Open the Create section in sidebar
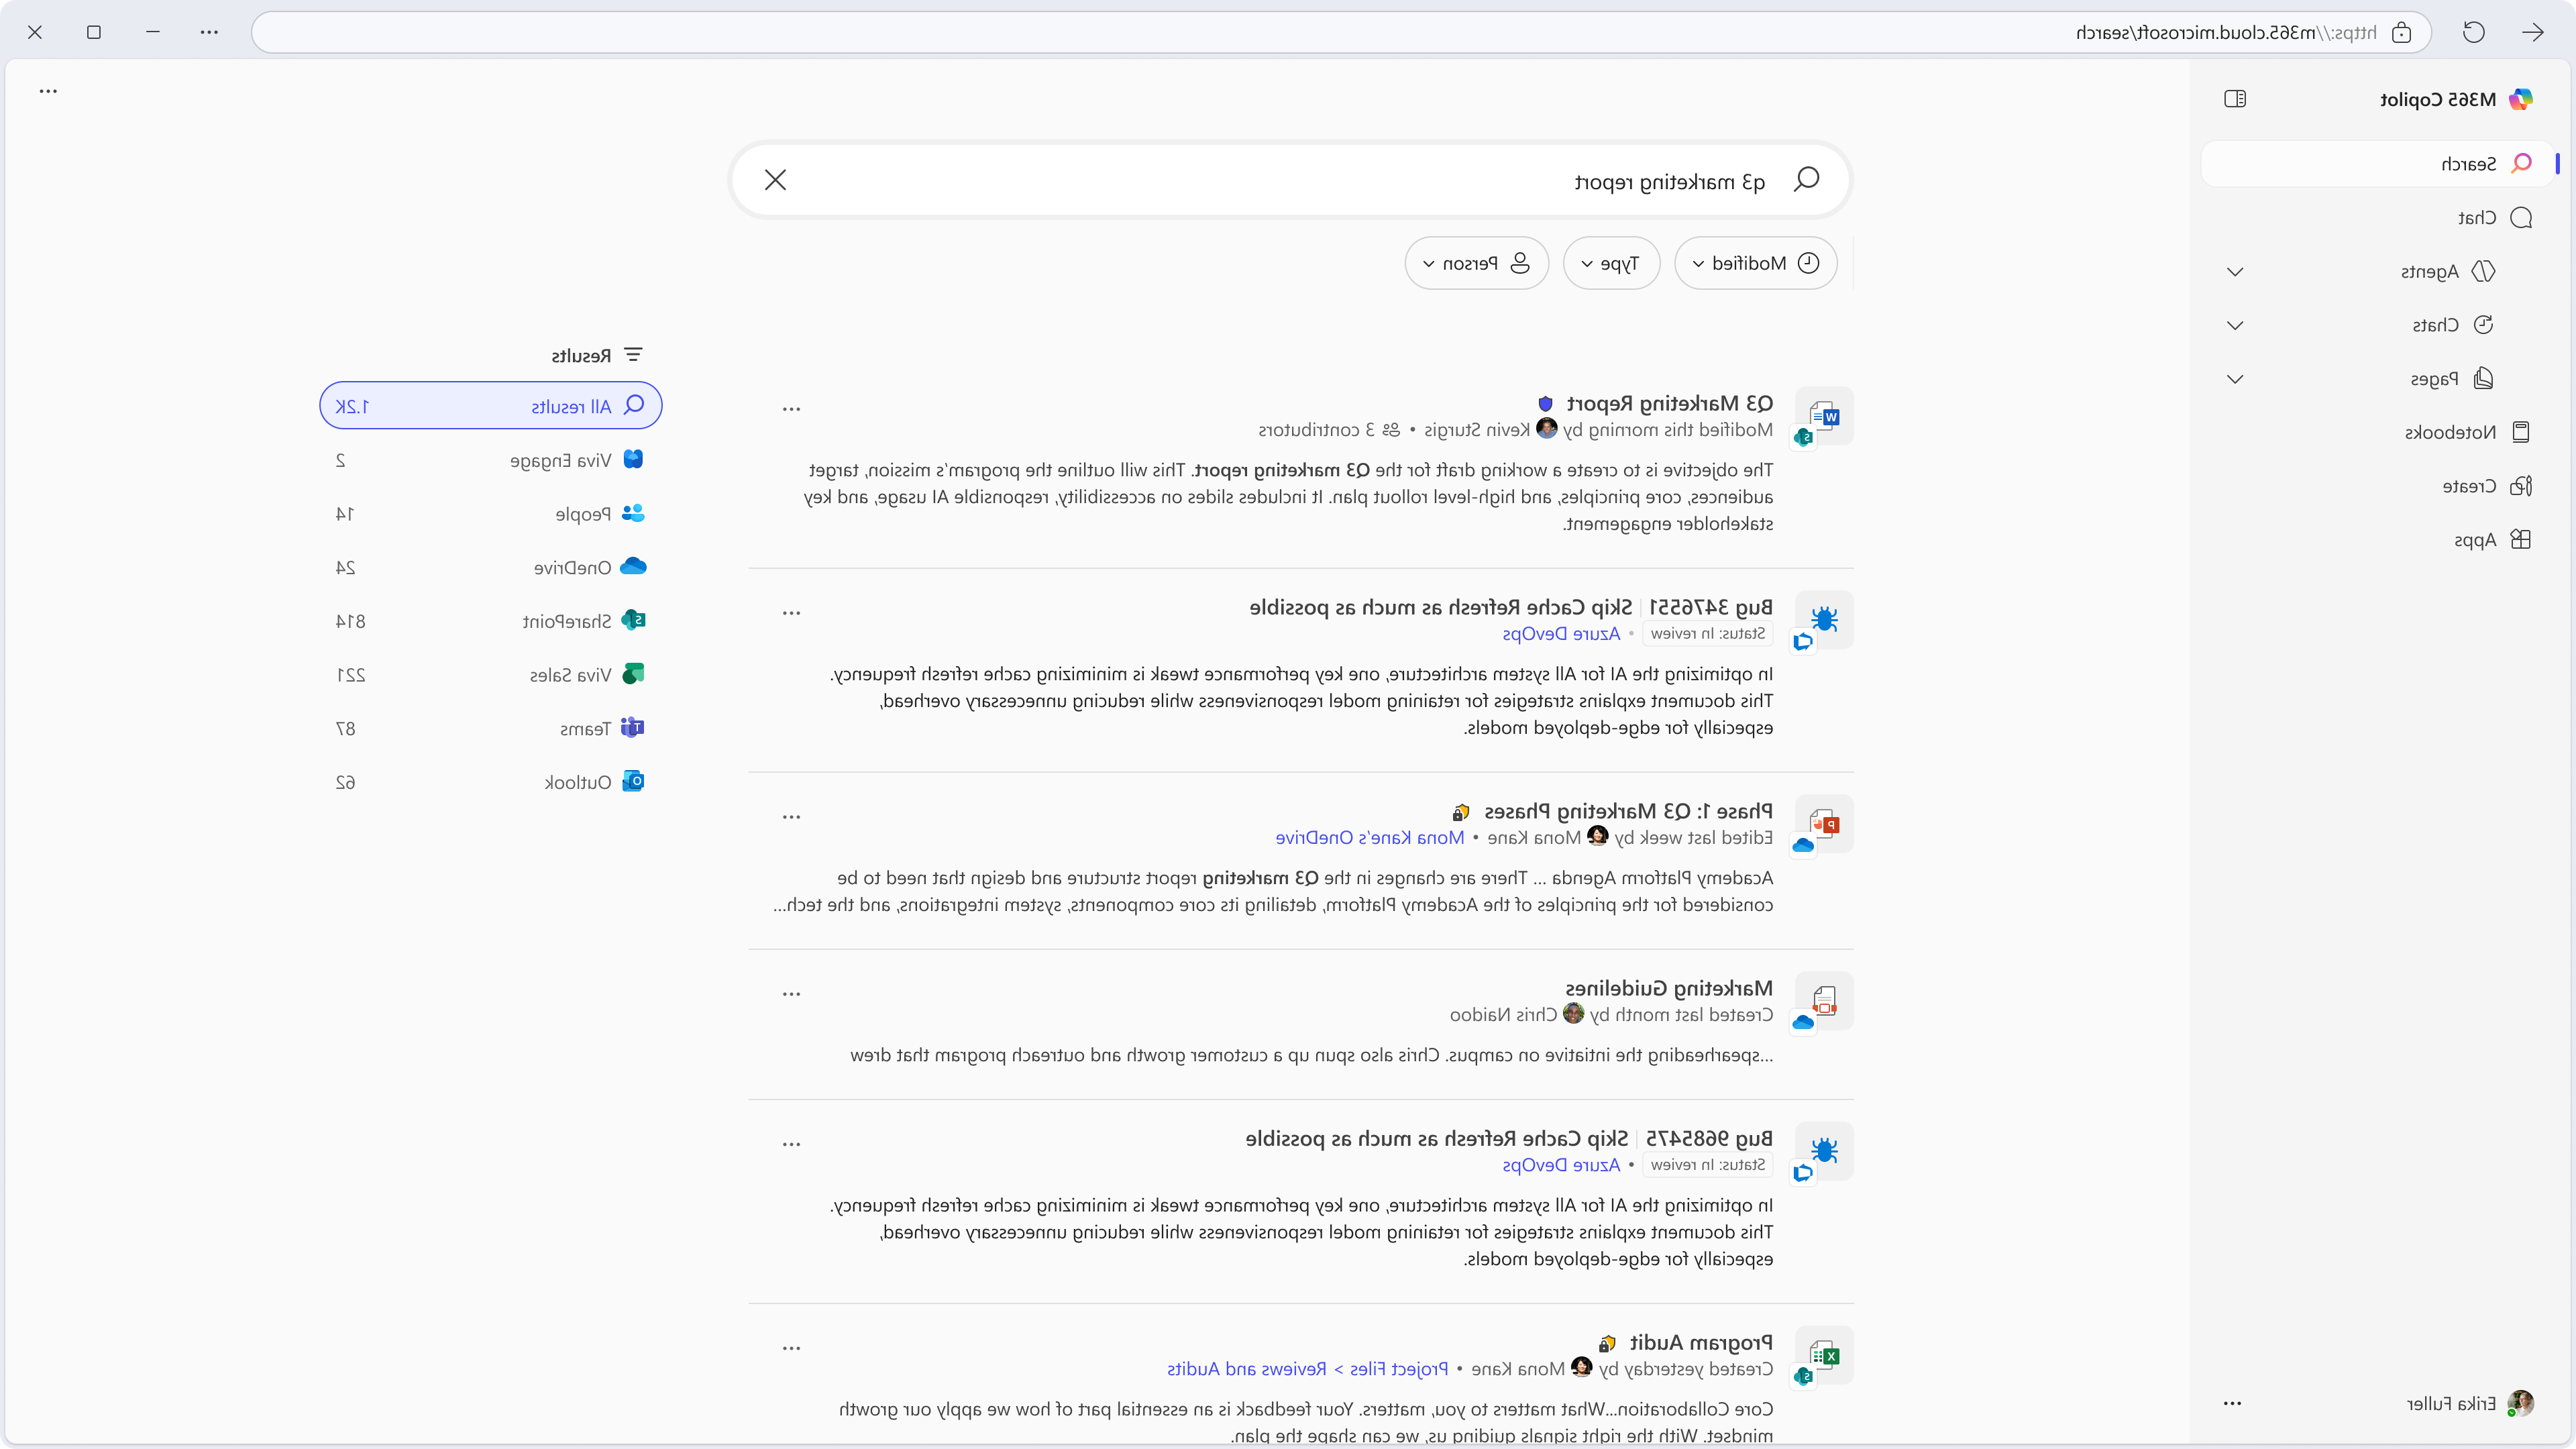 point(2486,486)
